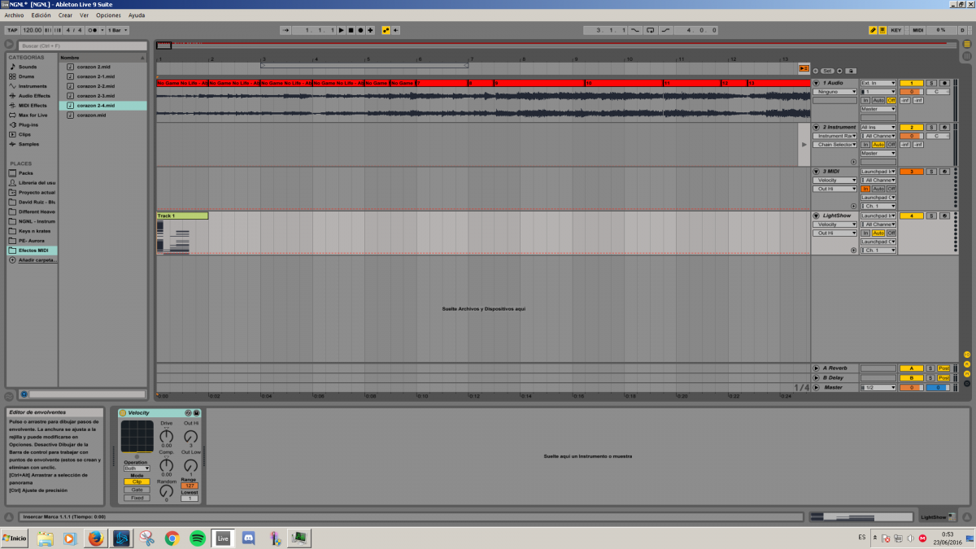Open 2 Instrument All Ins input dropdown
The image size is (976, 549).
point(878,127)
